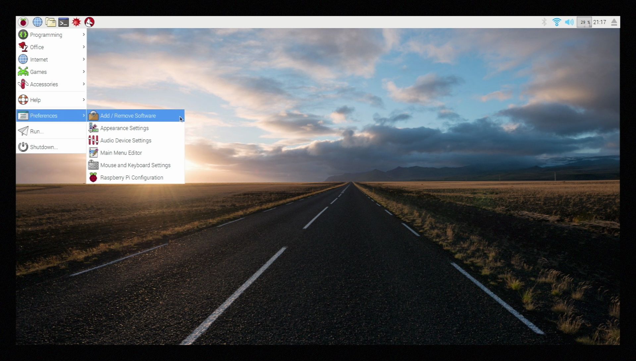Click the Raspberry Pi menu icon
The width and height of the screenshot is (636, 361).
[x=23, y=22]
